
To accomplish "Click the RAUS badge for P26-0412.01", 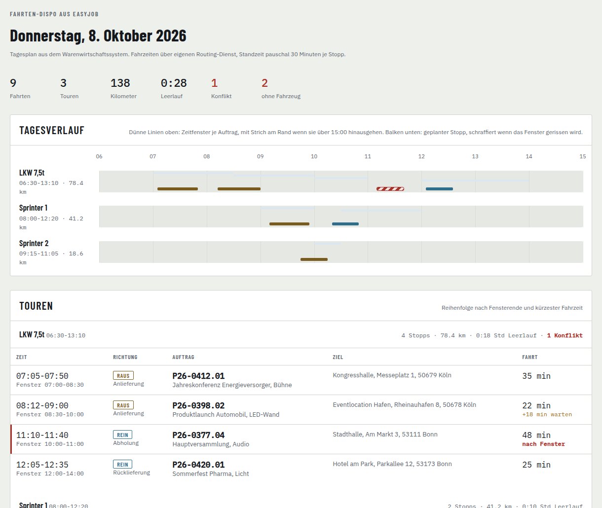I will tap(123, 376).
